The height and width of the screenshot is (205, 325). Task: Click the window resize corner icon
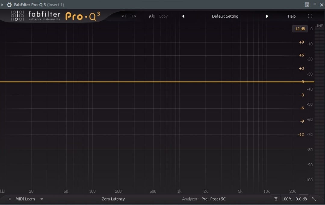coord(314,199)
